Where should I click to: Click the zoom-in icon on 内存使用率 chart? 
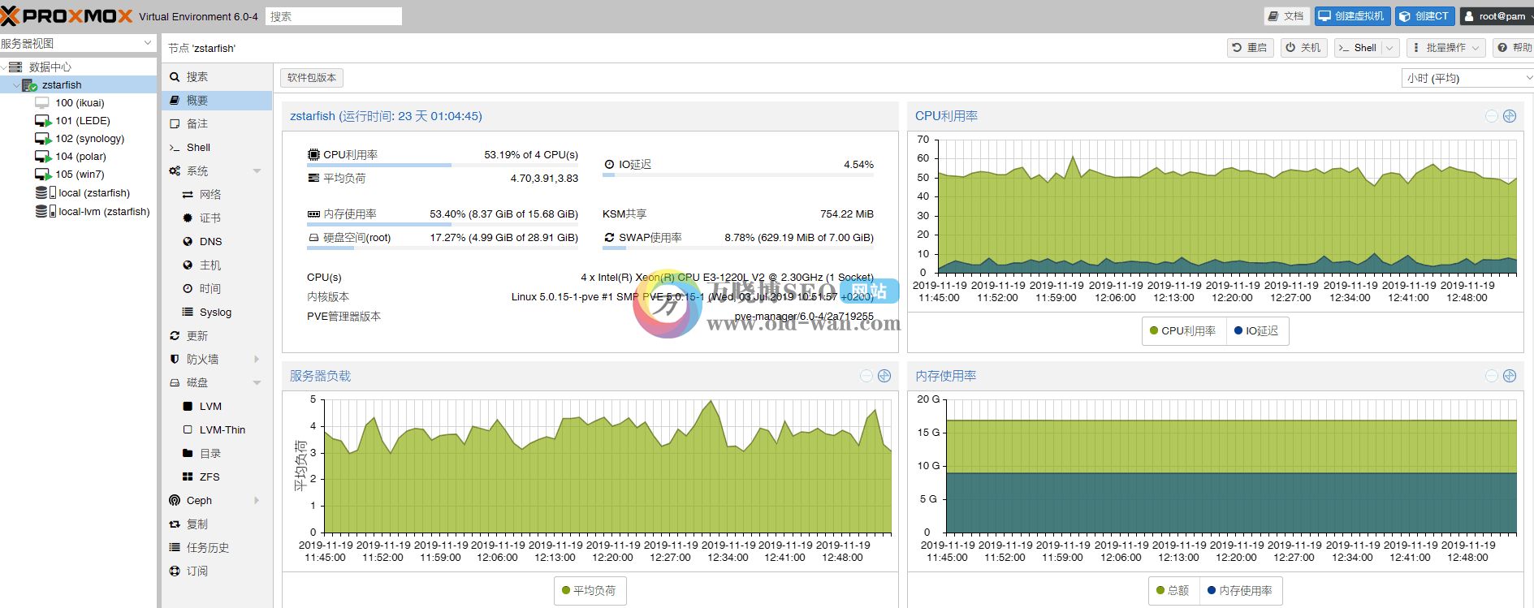click(1510, 376)
